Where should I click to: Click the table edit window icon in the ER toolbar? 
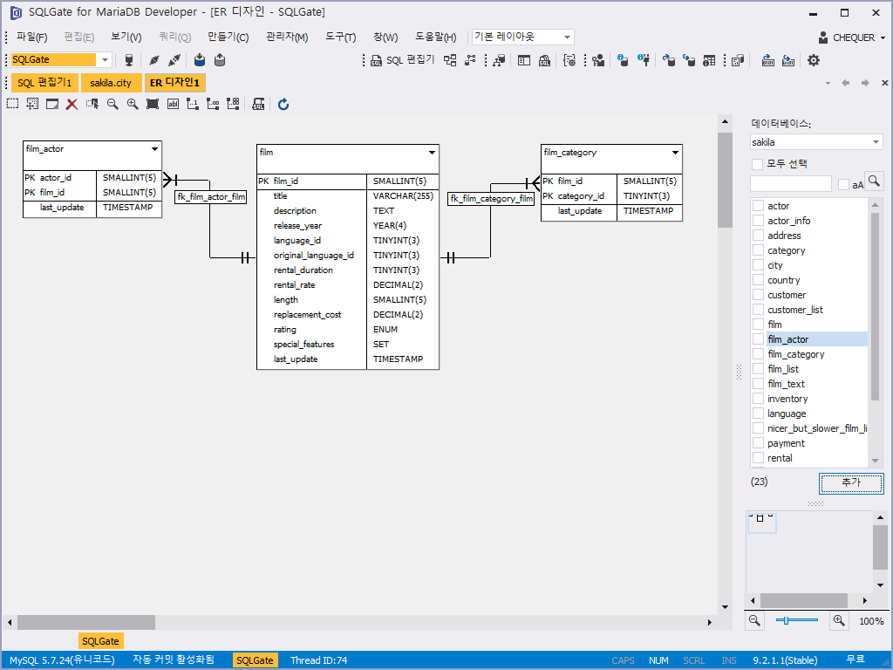click(52, 104)
